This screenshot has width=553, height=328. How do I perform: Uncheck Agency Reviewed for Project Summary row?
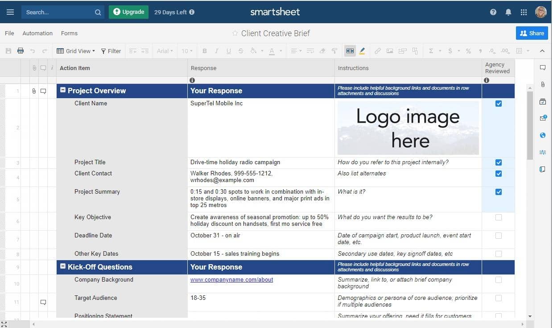499,192
